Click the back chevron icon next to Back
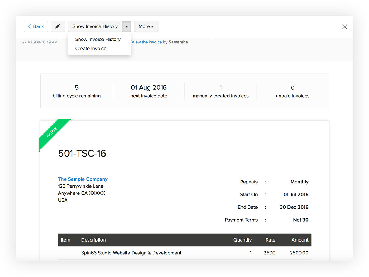The image size is (369, 277). point(30,26)
